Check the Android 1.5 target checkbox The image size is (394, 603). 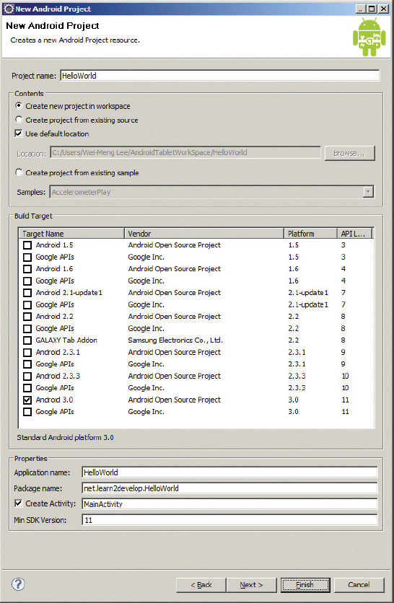tap(27, 245)
